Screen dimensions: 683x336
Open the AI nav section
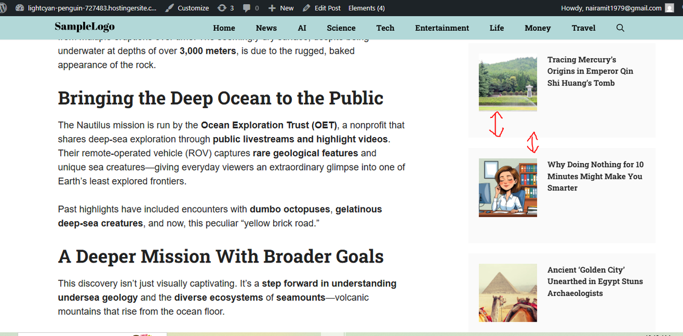302,28
